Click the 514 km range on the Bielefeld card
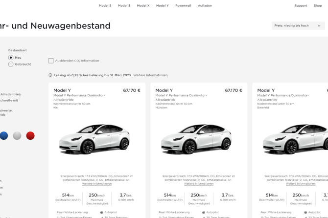The image size is (328, 218). pos(272,195)
